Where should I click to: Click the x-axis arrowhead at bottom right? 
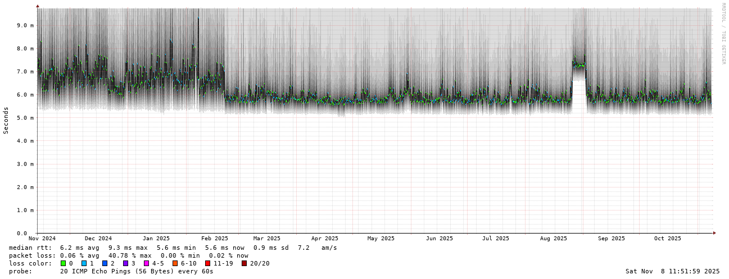coord(714,232)
